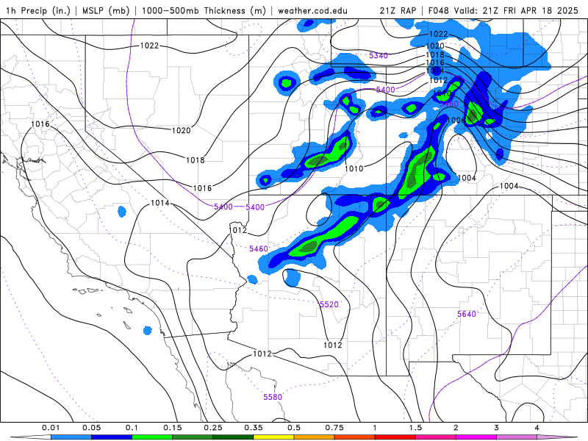Click the weather.cod.edu source text
This screenshot has height=441, width=588.
(313, 10)
